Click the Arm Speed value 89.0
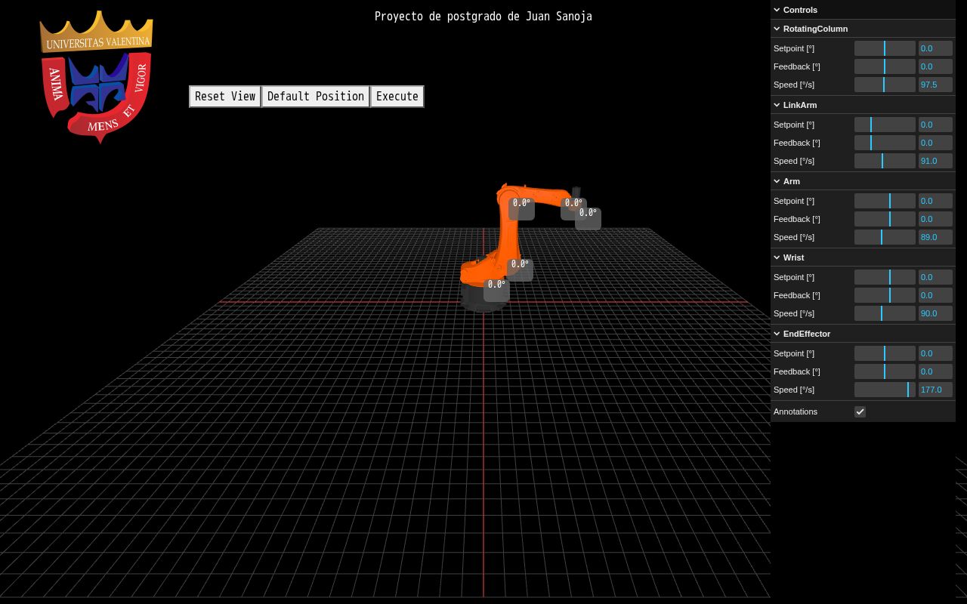This screenshot has height=604, width=967. pos(935,237)
